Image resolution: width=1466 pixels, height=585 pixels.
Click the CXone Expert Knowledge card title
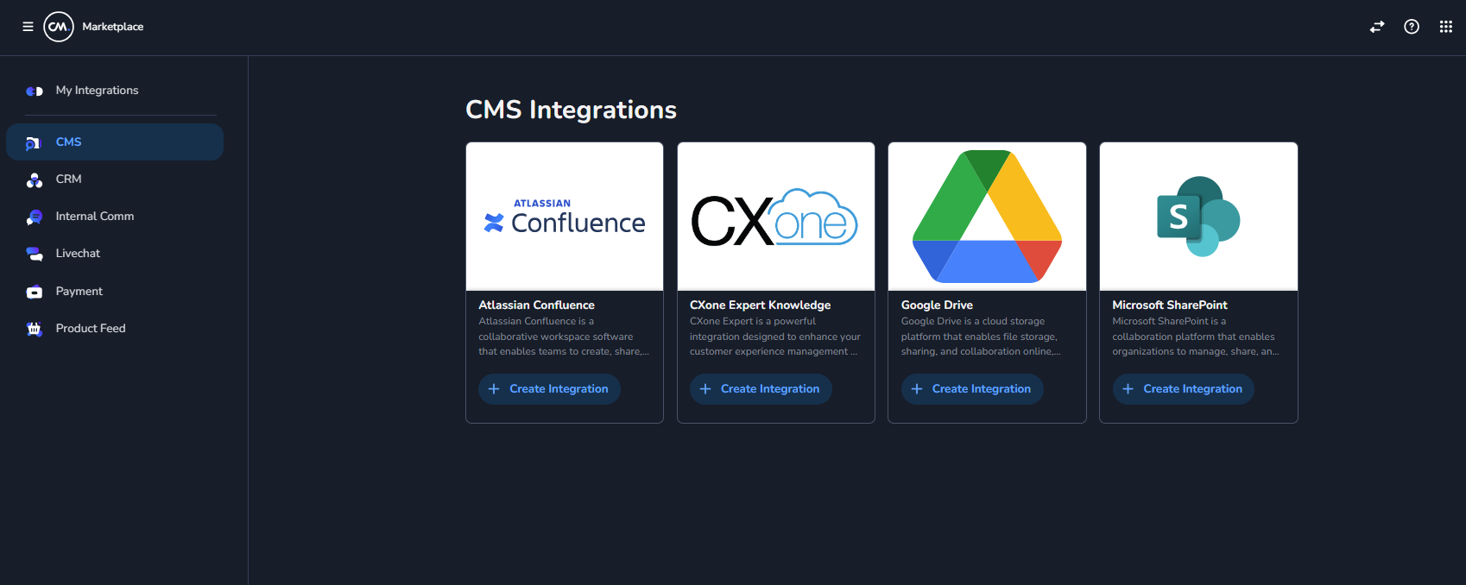coord(761,305)
